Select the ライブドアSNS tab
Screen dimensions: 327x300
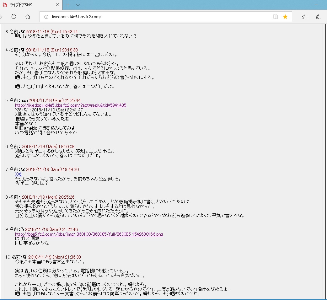point(31,5)
